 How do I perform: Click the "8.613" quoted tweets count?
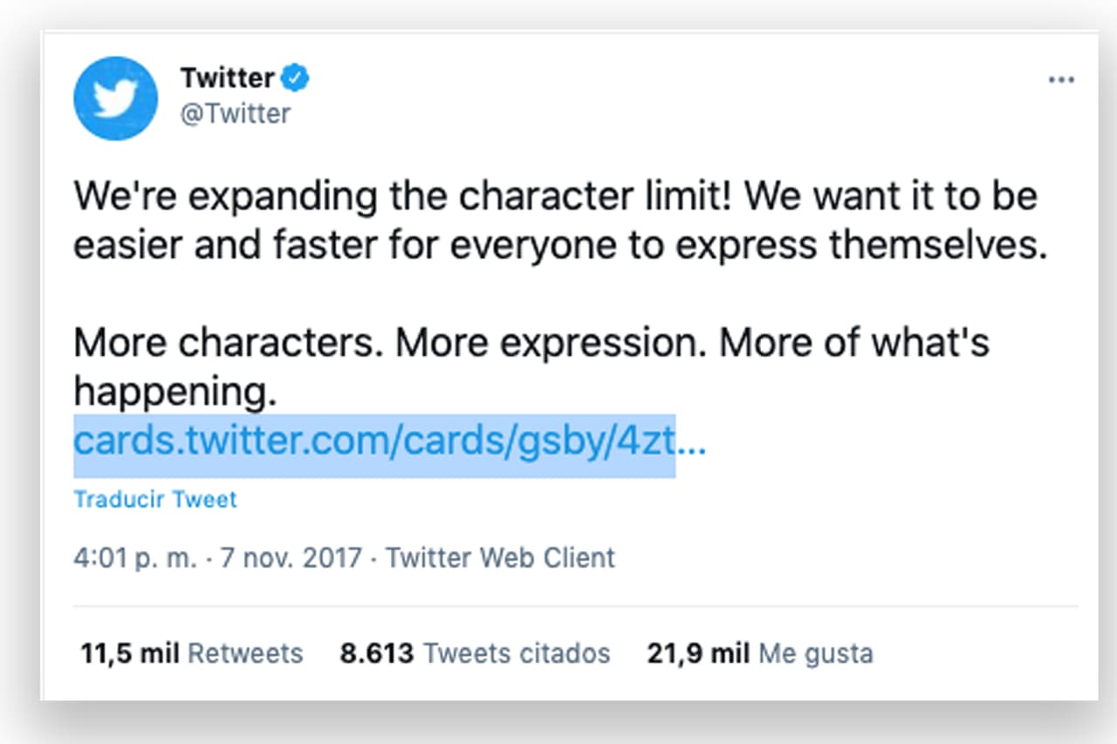tap(377, 652)
